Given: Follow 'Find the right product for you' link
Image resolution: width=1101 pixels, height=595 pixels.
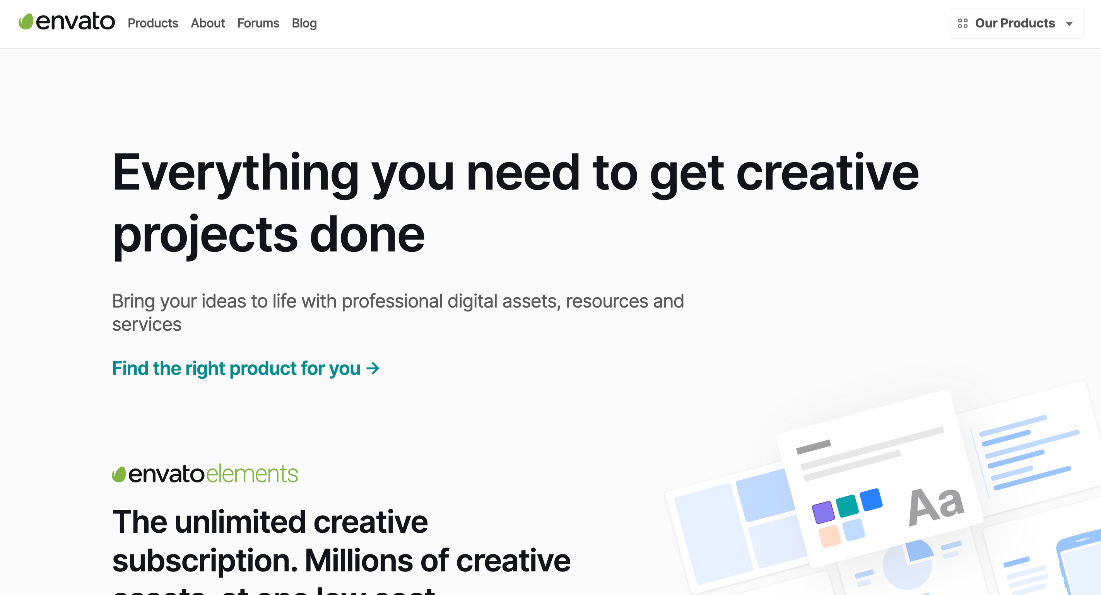Looking at the screenshot, I should coord(246,368).
